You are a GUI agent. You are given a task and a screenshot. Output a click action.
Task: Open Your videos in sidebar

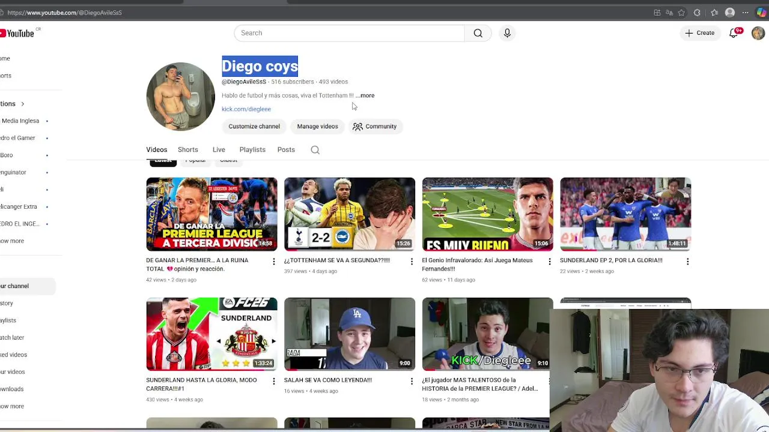pos(13,372)
